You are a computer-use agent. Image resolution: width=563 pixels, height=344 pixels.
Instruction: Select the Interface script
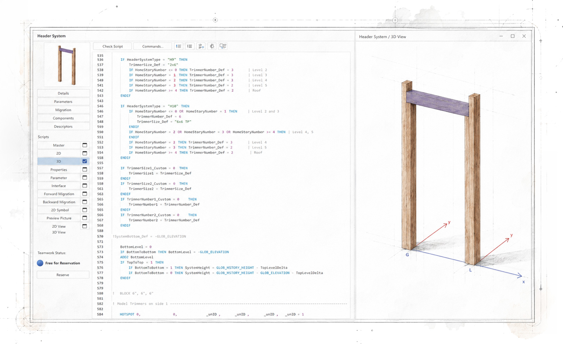point(58,186)
